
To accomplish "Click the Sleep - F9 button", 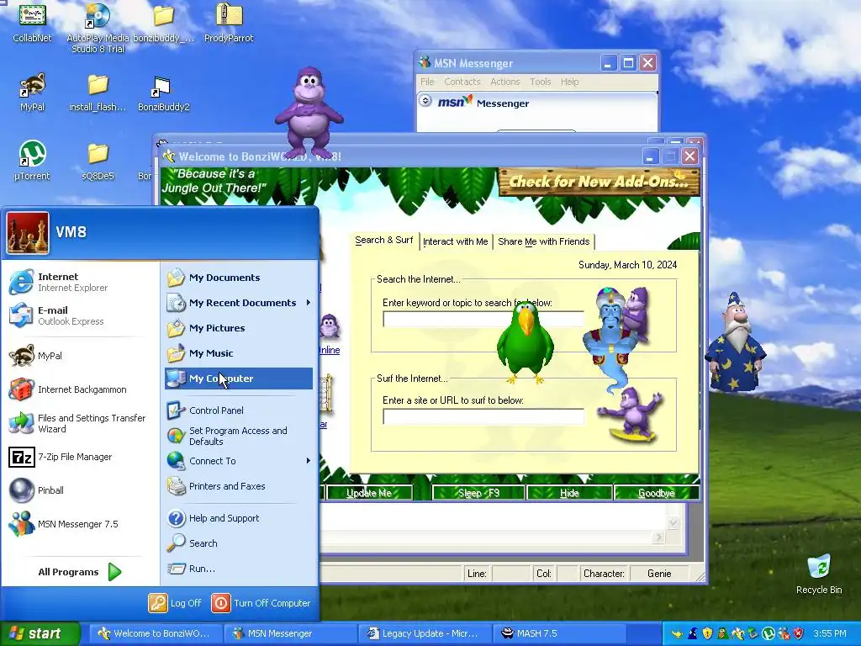I will pos(478,493).
